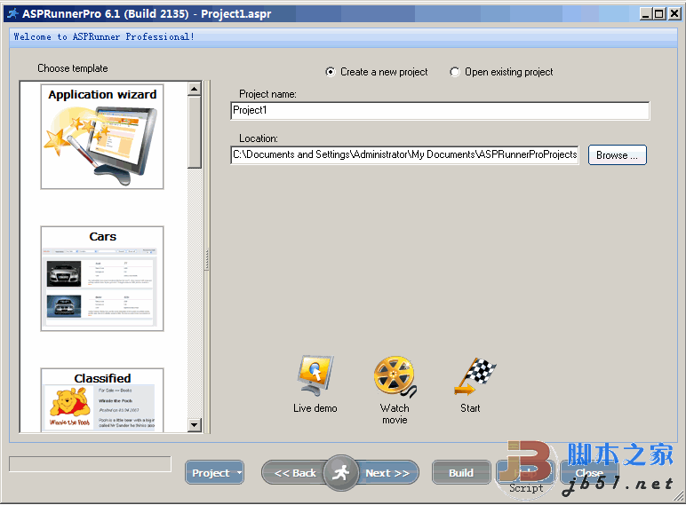Advance with the Next >> button
Screen dimensions: 686x505
(x=387, y=473)
